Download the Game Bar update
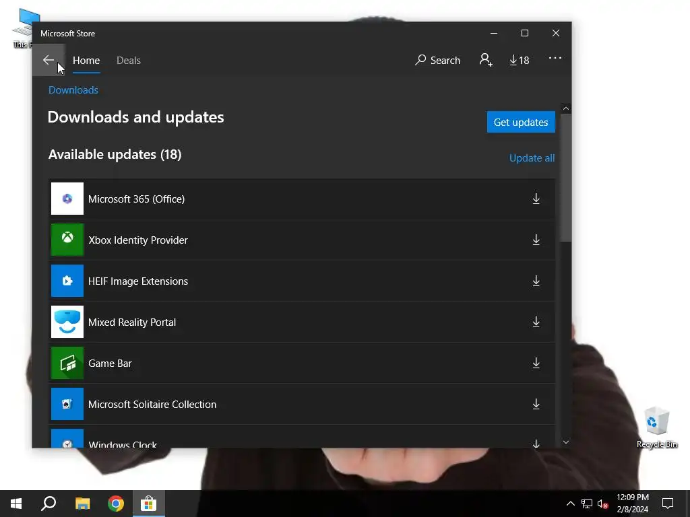 click(x=536, y=363)
